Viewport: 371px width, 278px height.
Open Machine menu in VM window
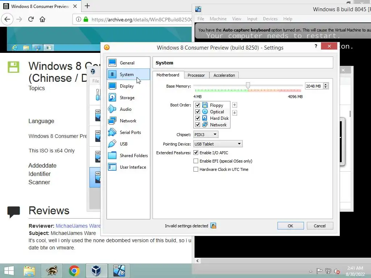[x=218, y=19]
